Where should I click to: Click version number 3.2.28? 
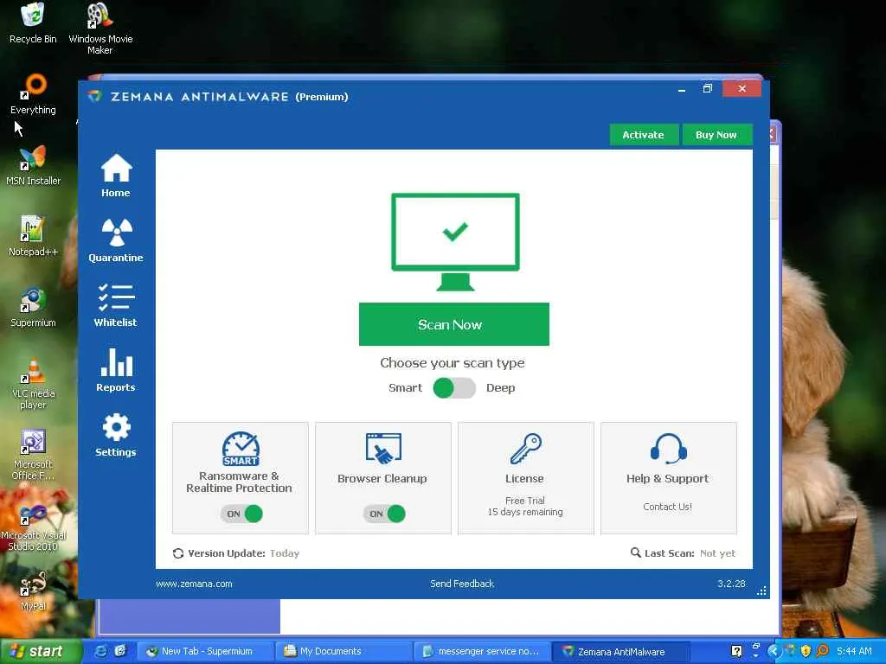pyautogui.click(x=731, y=584)
